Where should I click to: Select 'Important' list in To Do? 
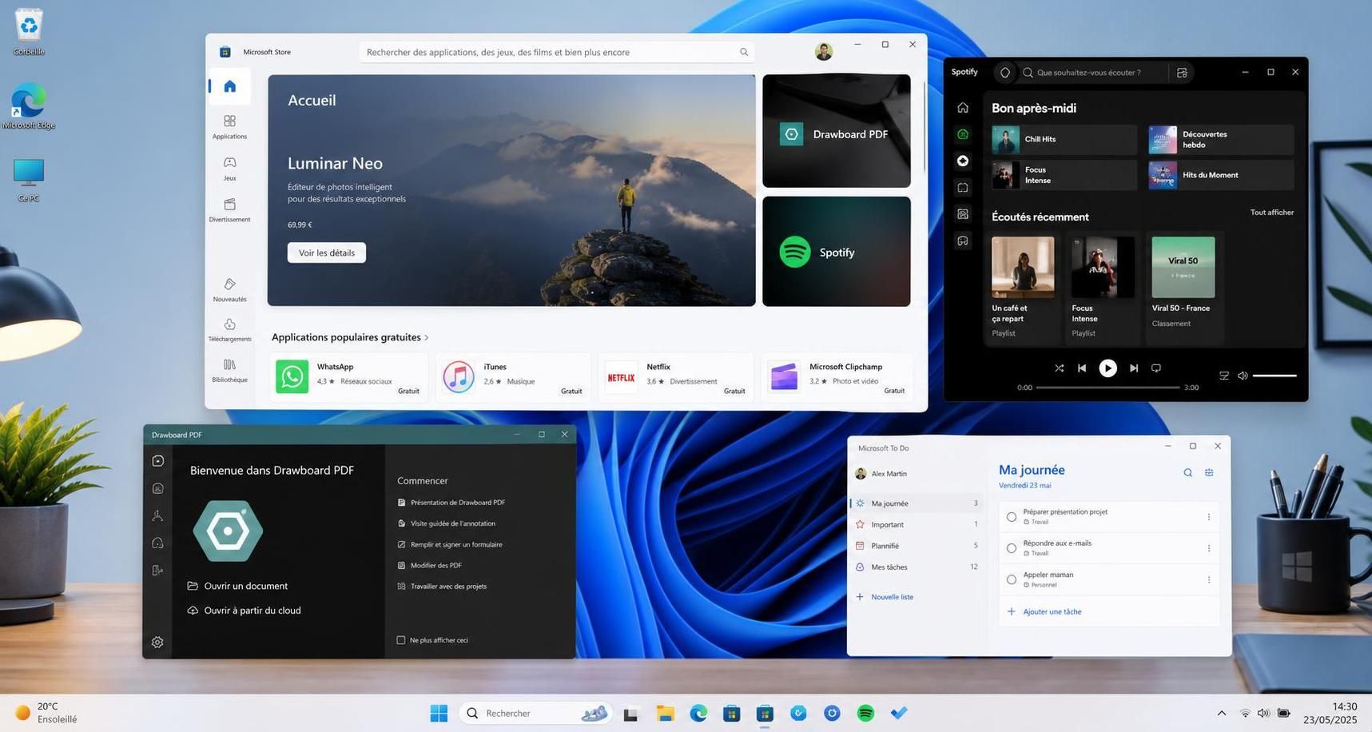point(917,525)
